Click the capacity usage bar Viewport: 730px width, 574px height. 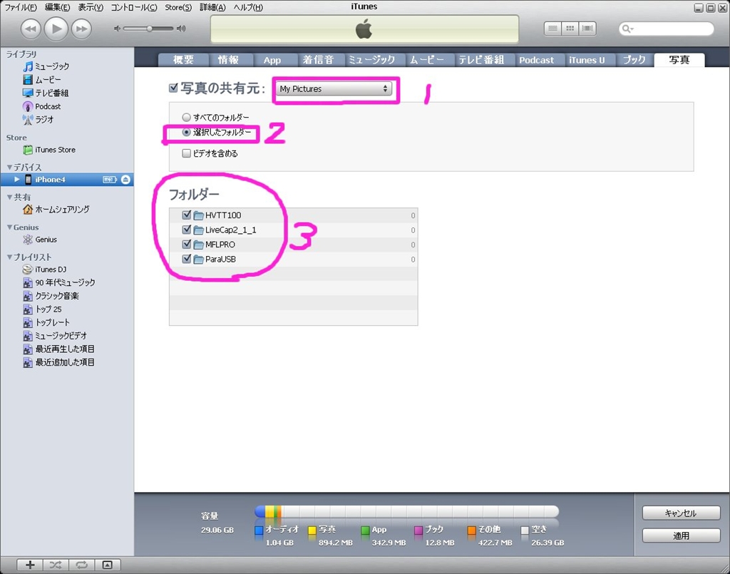pos(406,512)
